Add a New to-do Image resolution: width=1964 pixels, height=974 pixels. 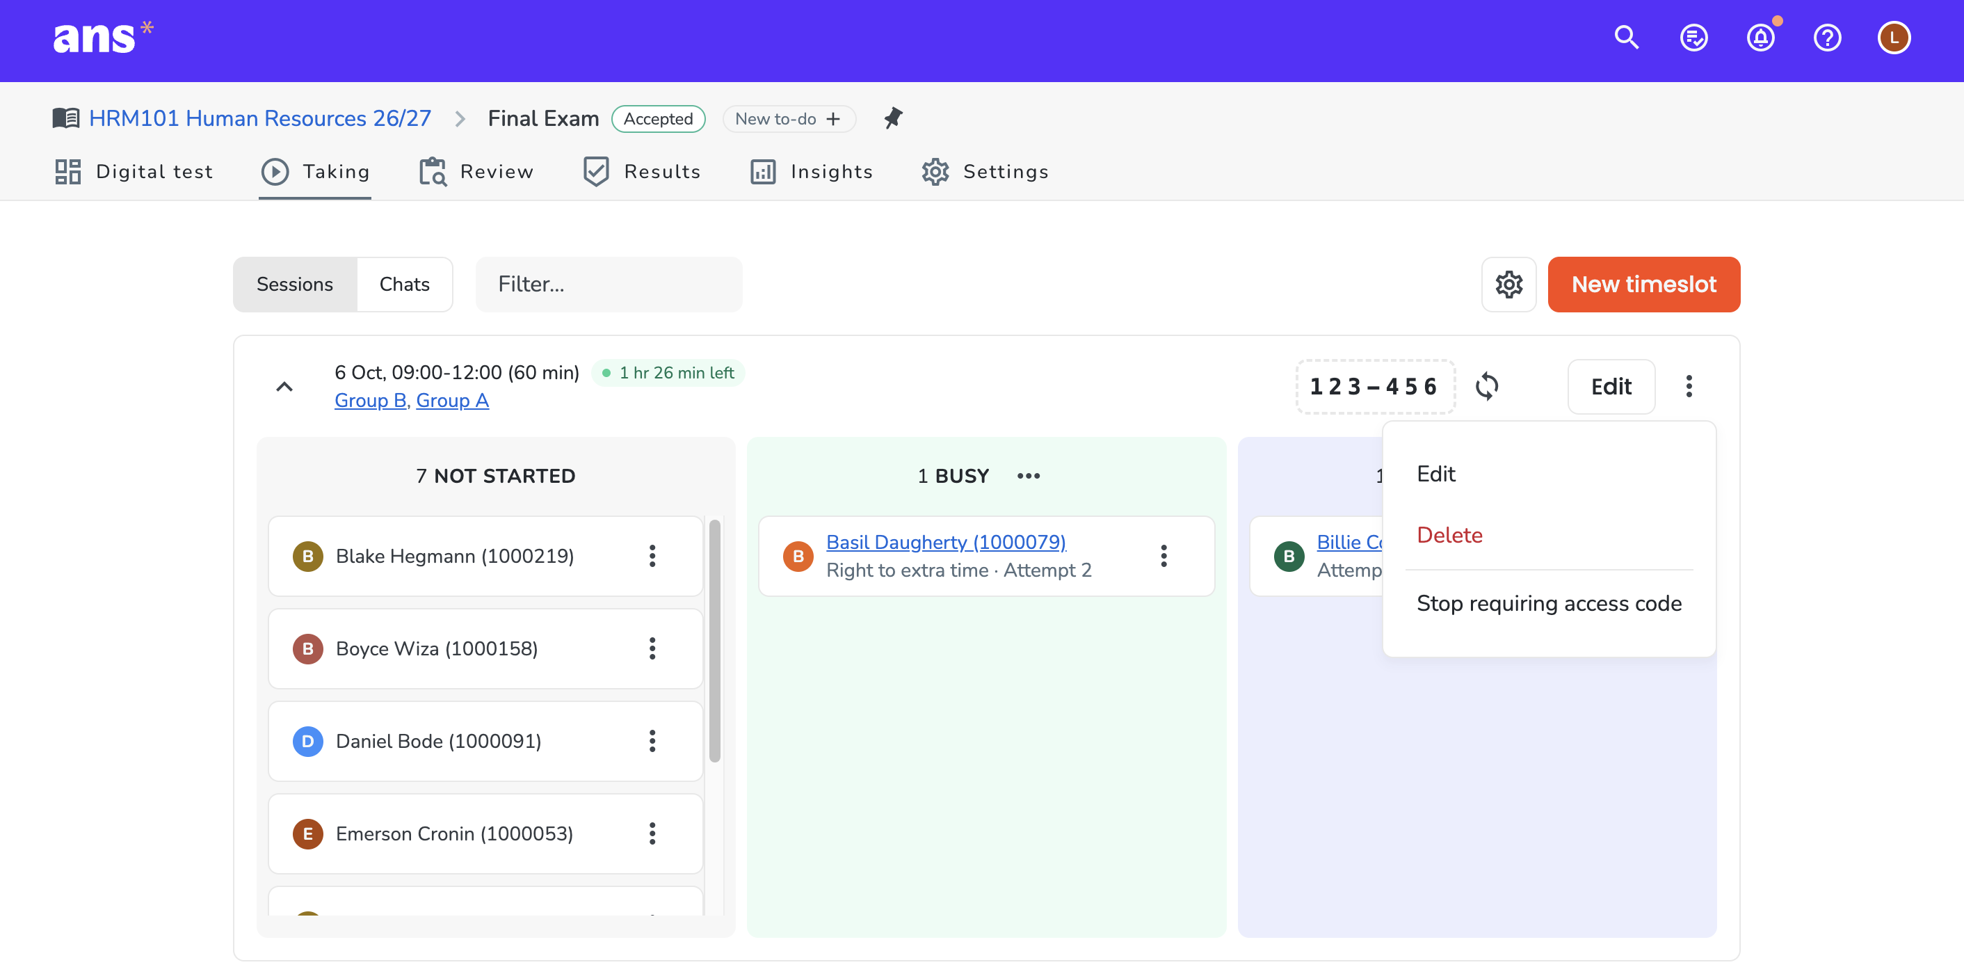click(x=789, y=118)
